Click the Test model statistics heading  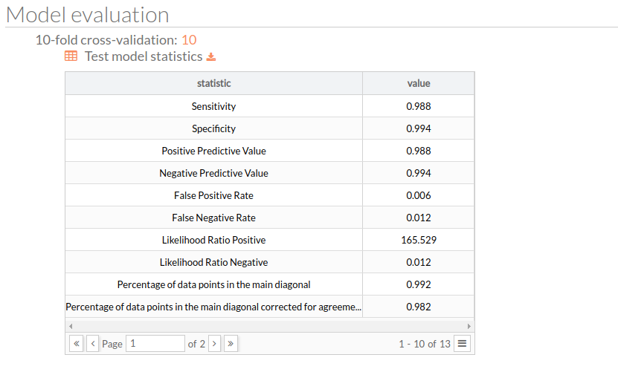pyautogui.click(x=144, y=56)
